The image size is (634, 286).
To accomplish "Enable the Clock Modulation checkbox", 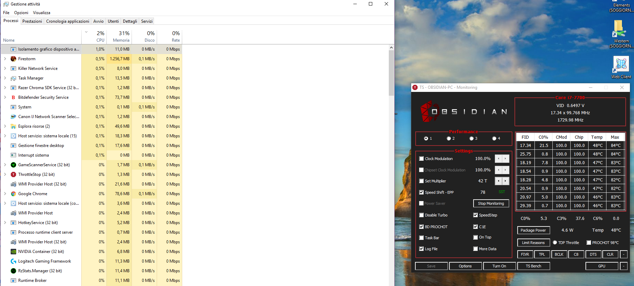I will [421, 159].
